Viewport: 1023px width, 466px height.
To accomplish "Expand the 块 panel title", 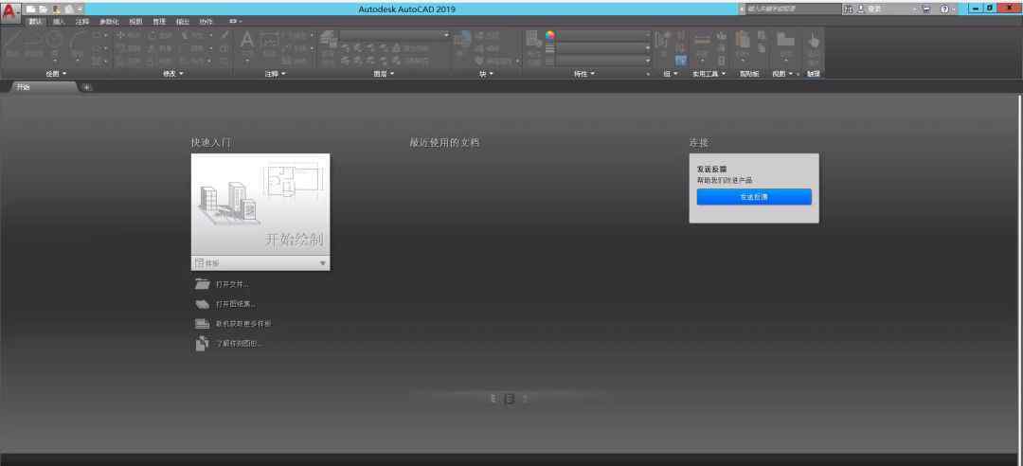I will (x=486, y=74).
